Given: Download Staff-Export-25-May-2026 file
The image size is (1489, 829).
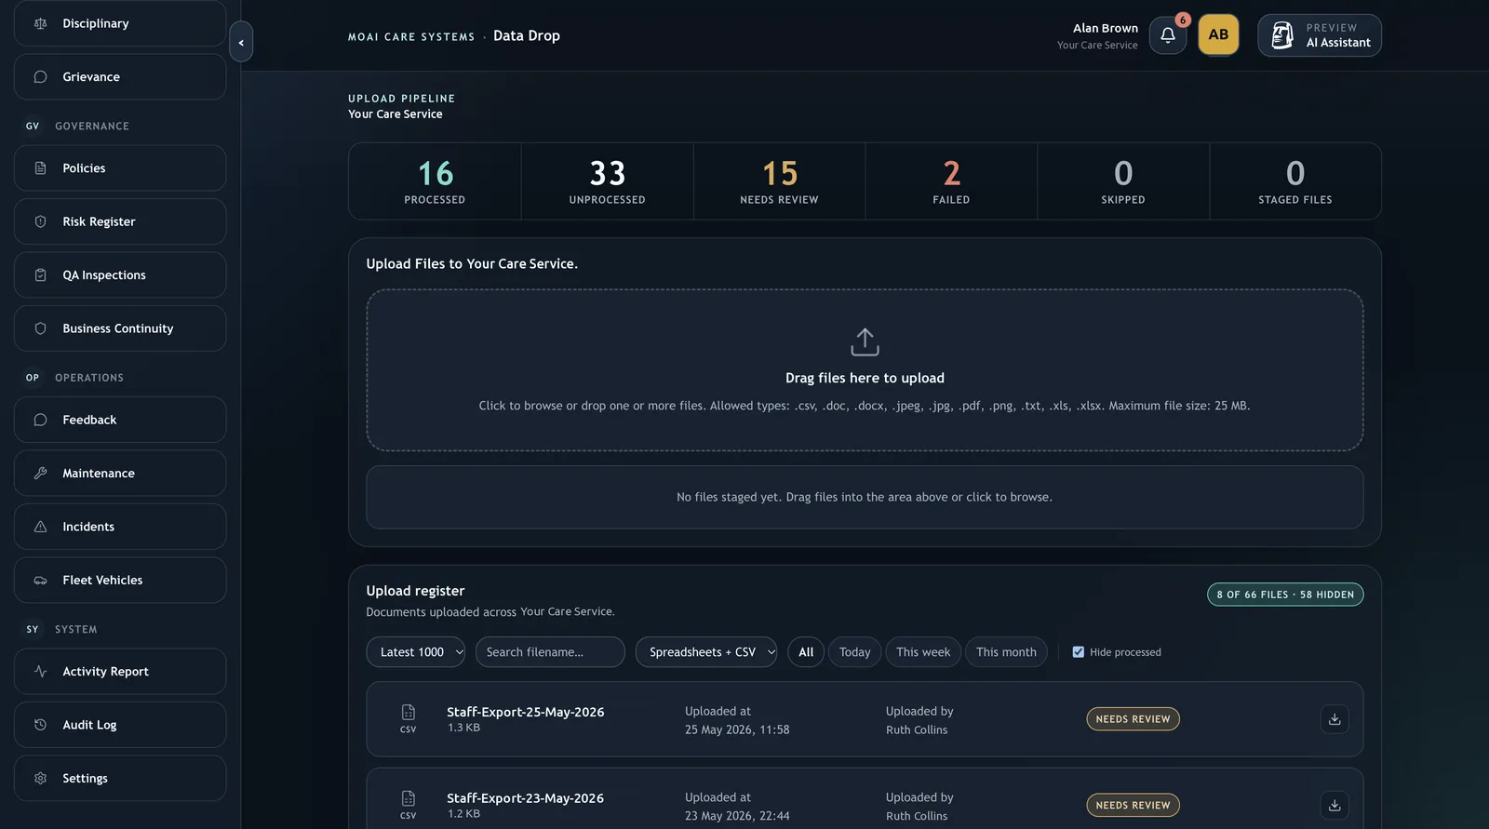Looking at the screenshot, I should 1335,719.
